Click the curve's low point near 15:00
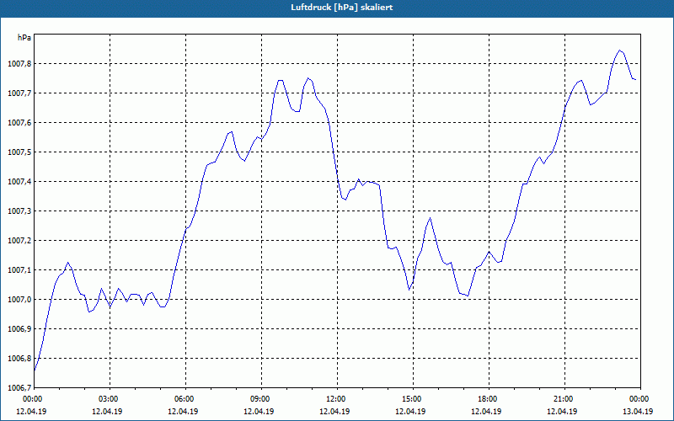This screenshot has height=421, width=674. (409, 290)
